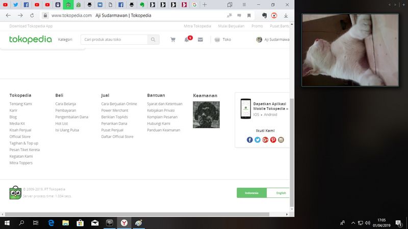Image resolution: width=408 pixels, height=229 pixels.
Task: Open the Promo link
Action: tap(257, 26)
